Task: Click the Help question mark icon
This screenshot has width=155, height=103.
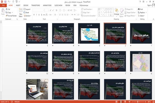Action: tap(140, 2)
